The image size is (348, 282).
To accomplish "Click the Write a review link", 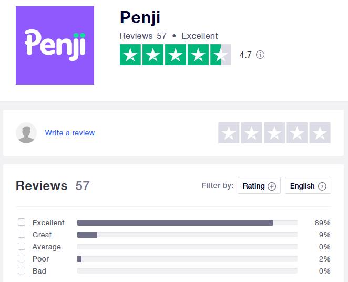I will pos(70,133).
